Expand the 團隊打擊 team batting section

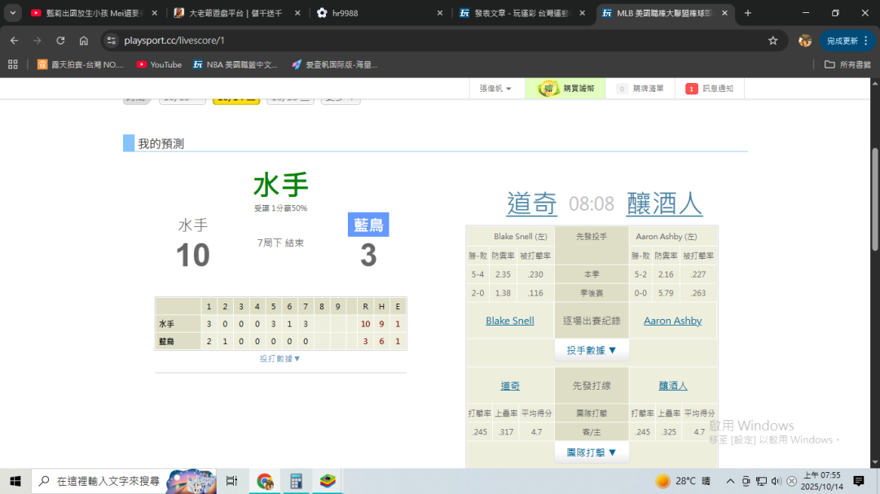[x=592, y=452]
